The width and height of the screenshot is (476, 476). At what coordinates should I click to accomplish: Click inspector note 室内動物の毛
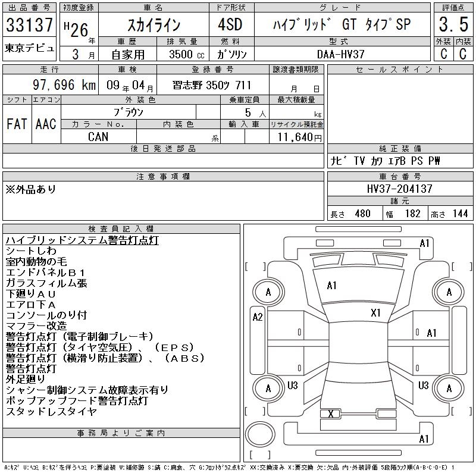[x=36, y=261]
